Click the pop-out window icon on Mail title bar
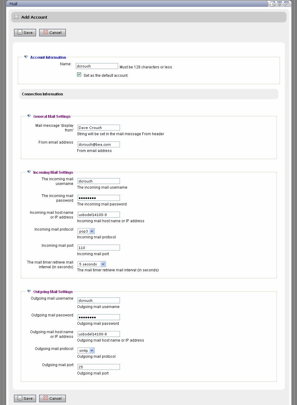The width and height of the screenshot is (297, 405). [x=273, y=4]
